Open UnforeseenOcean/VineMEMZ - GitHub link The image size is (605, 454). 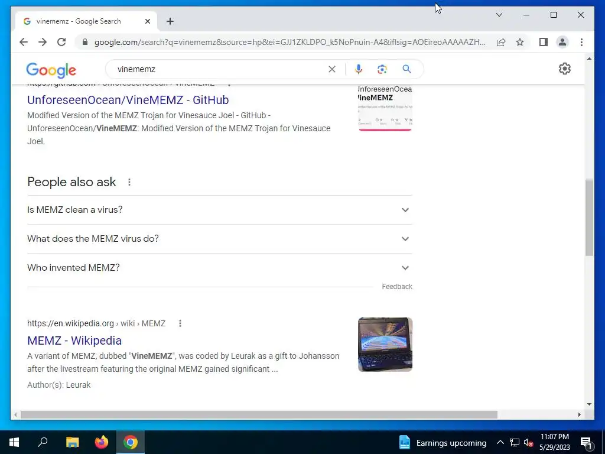click(128, 100)
